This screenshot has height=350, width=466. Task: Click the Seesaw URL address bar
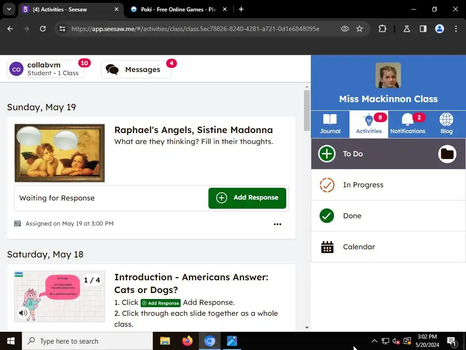coord(195,29)
